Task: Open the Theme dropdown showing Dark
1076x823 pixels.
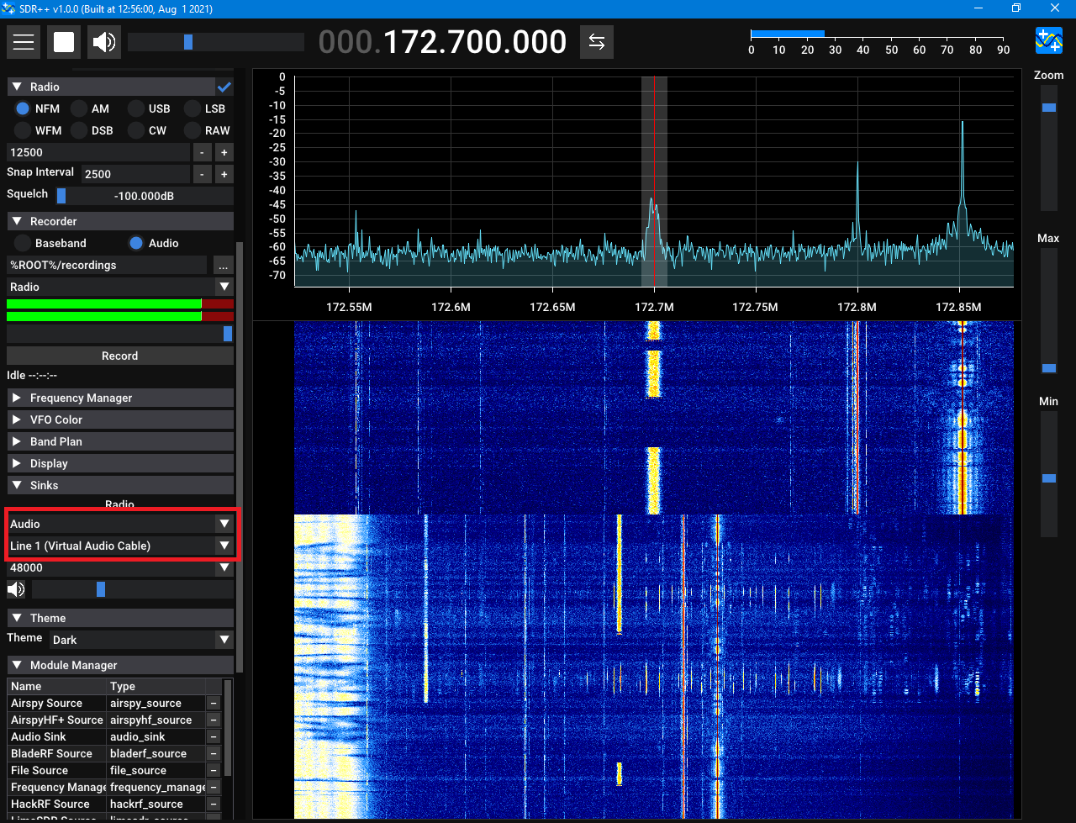Action: pos(140,640)
